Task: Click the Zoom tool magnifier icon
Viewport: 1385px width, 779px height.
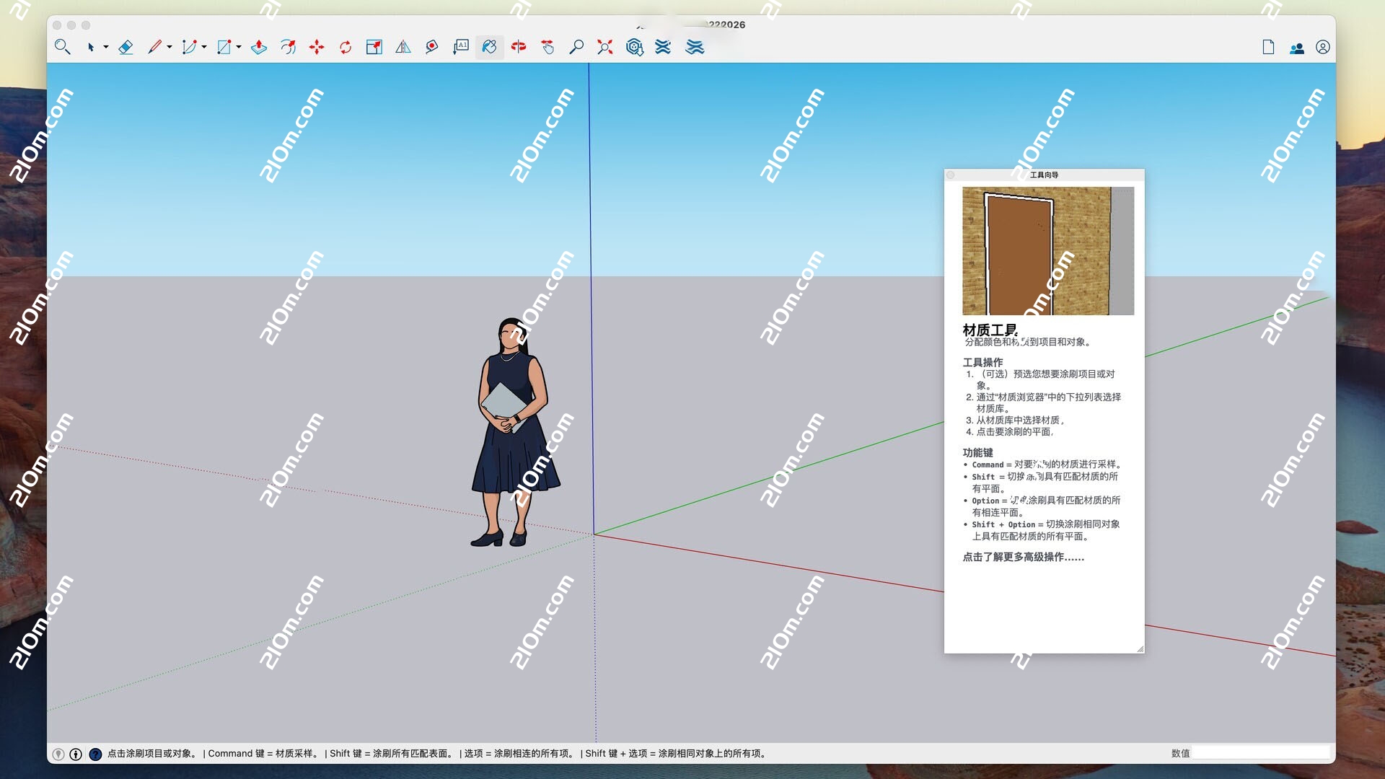Action: coord(576,48)
